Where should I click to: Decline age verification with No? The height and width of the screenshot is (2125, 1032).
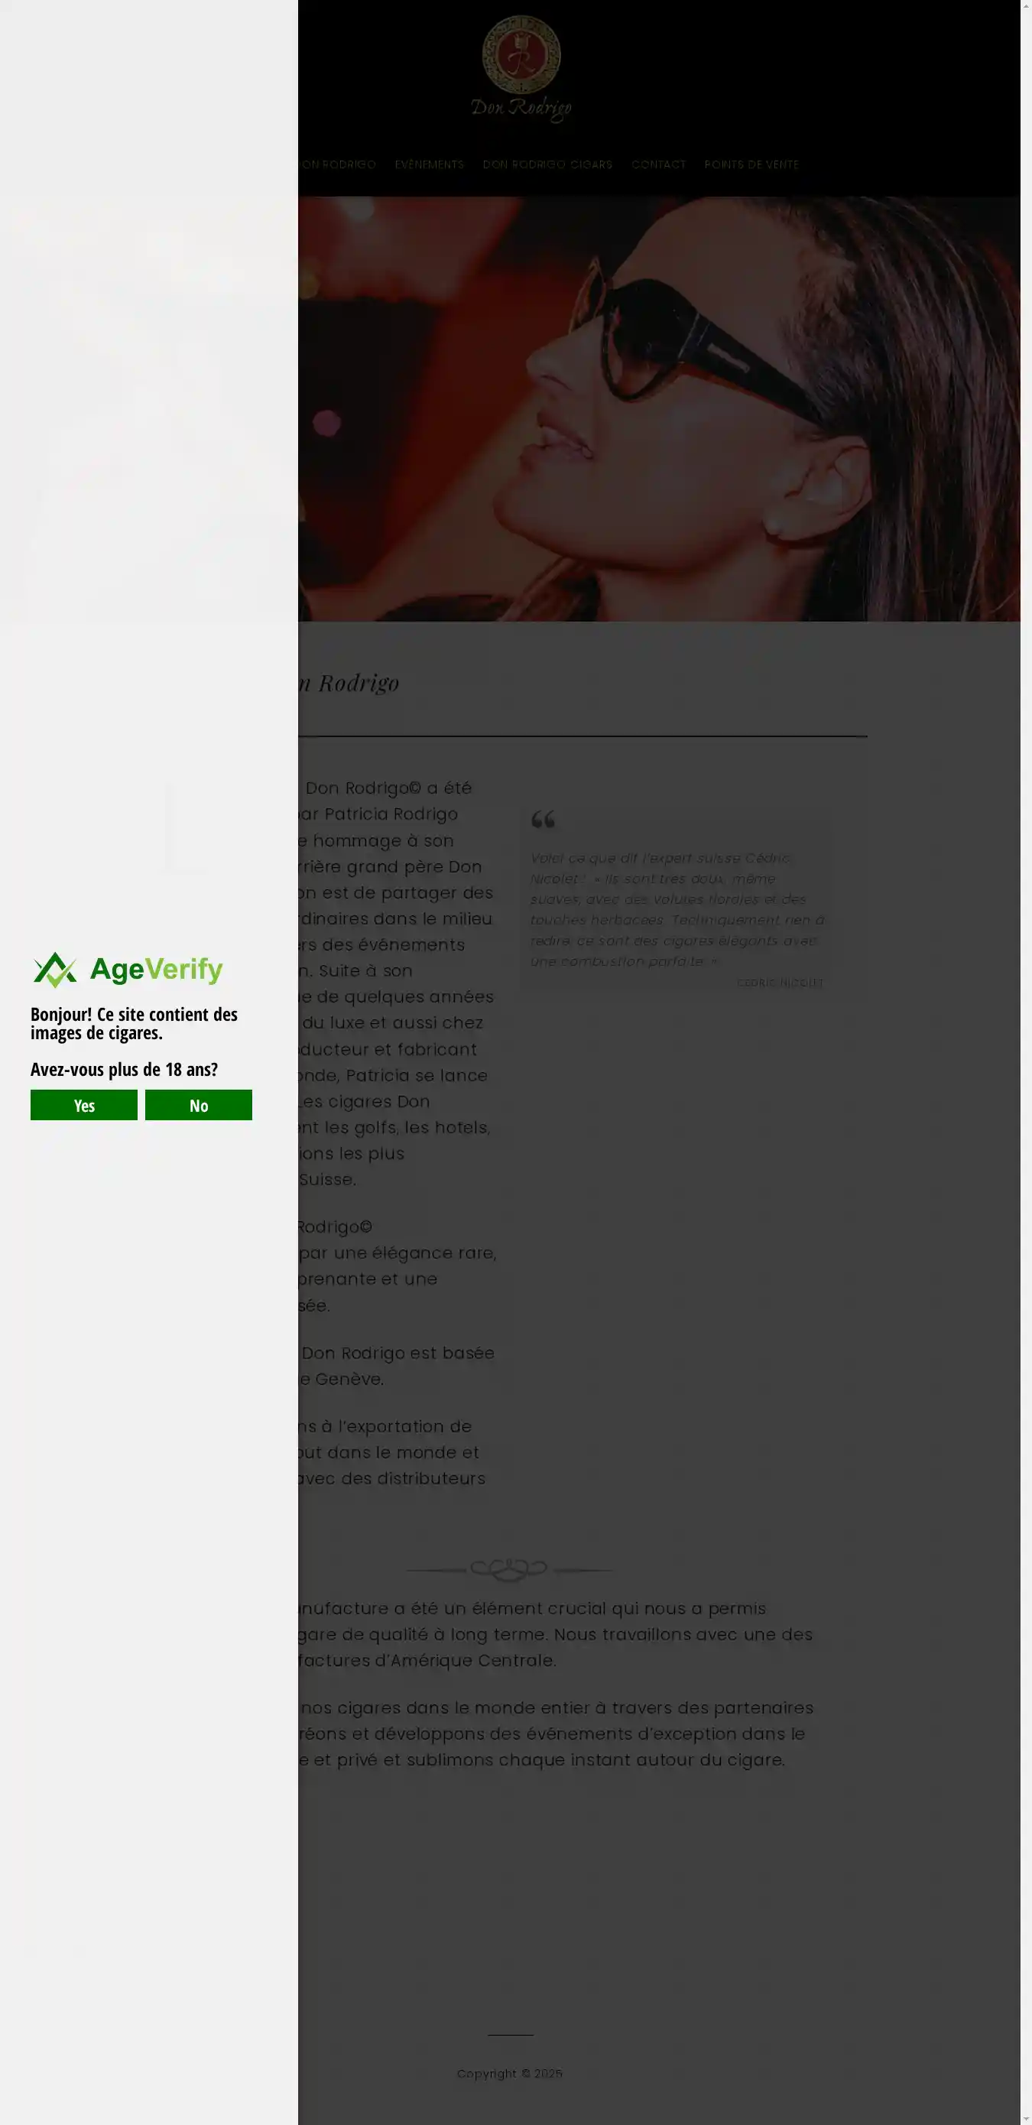(199, 1105)
